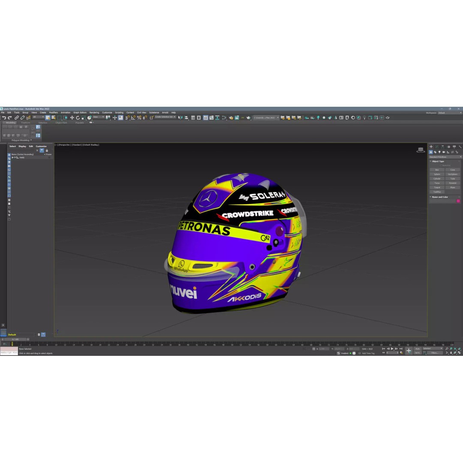The height and width of the screenshot is (463, 463).
Task: Select the Select and Move tool
Action: pos(72,117)
